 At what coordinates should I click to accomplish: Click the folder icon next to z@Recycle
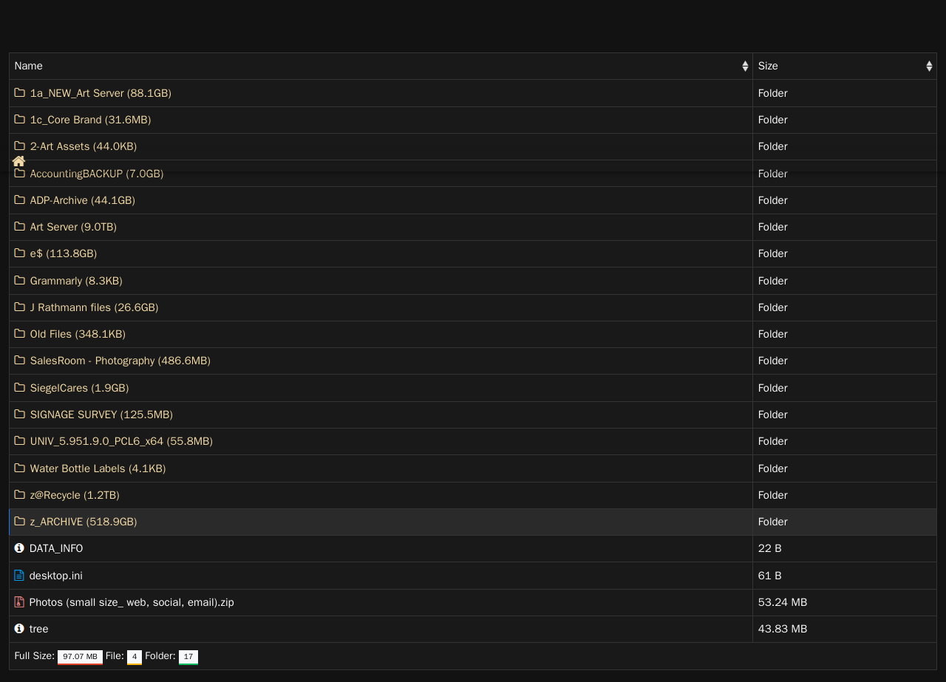click(20, 495)
